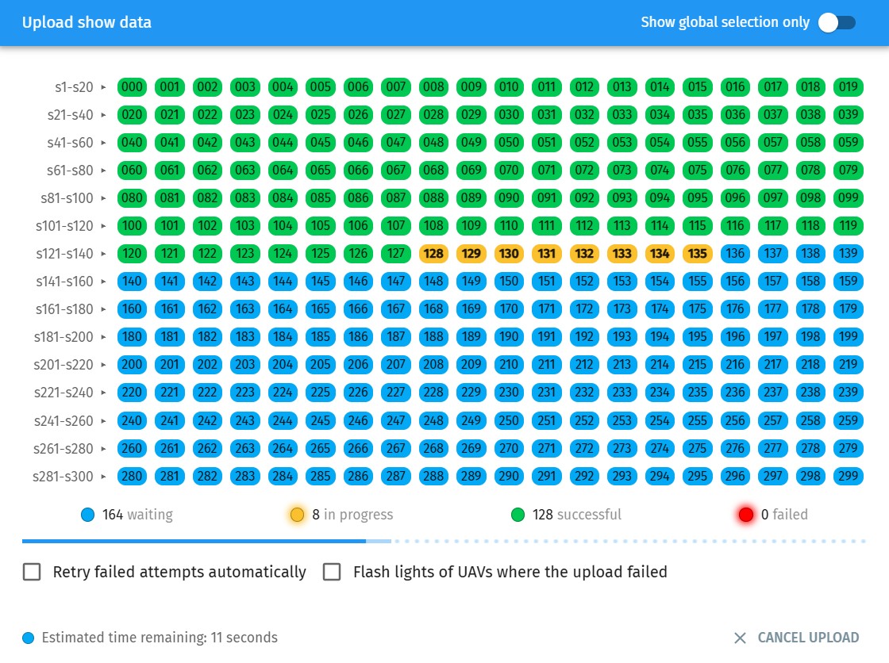The height and width of the screenshot is (663, 889).
Task: Select successful drone chip 000
Action: pos(132,86)
